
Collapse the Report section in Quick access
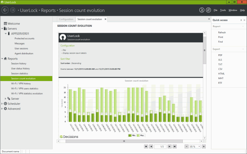tap(243, 26)
